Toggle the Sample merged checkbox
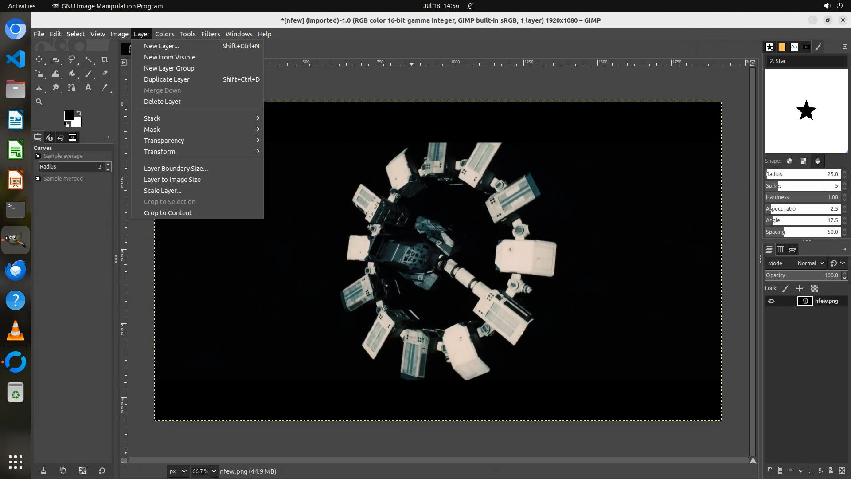Viewport: 851px width, 479px height. point(38,179)
